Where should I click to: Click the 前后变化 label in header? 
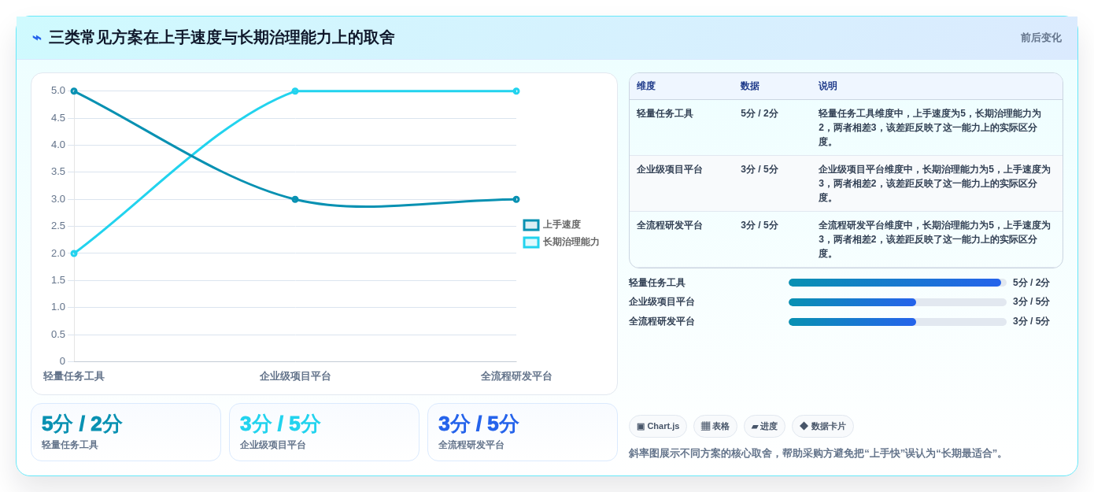pos(1040,38)
